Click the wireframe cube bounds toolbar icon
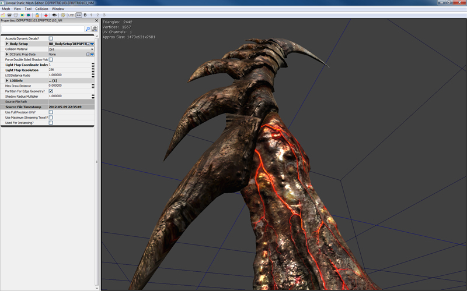This screenshot has height=291, width=467. coord(16,15)
